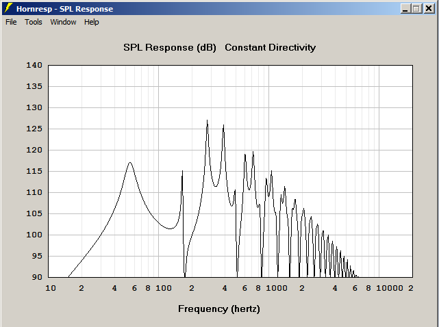Click the Frequency (hertz) axis label
The width and height of the screenshot is (439, 327).
click(219, 309)
